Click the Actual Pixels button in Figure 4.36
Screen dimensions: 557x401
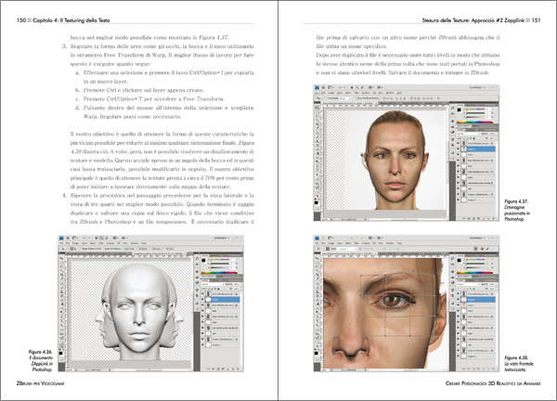click(x=129, y=249)
